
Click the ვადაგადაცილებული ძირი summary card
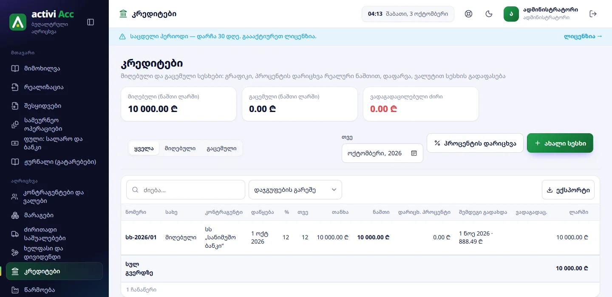(x=421, y=104)
